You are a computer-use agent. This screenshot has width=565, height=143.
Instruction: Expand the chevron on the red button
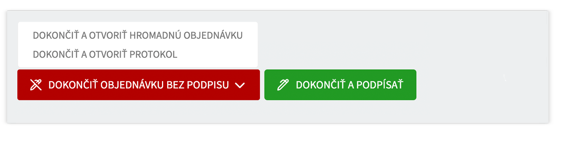240,85
